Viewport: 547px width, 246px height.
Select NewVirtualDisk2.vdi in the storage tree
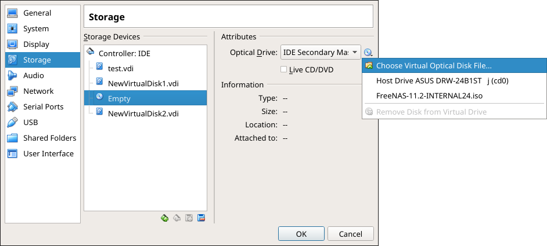pos(143,113)
